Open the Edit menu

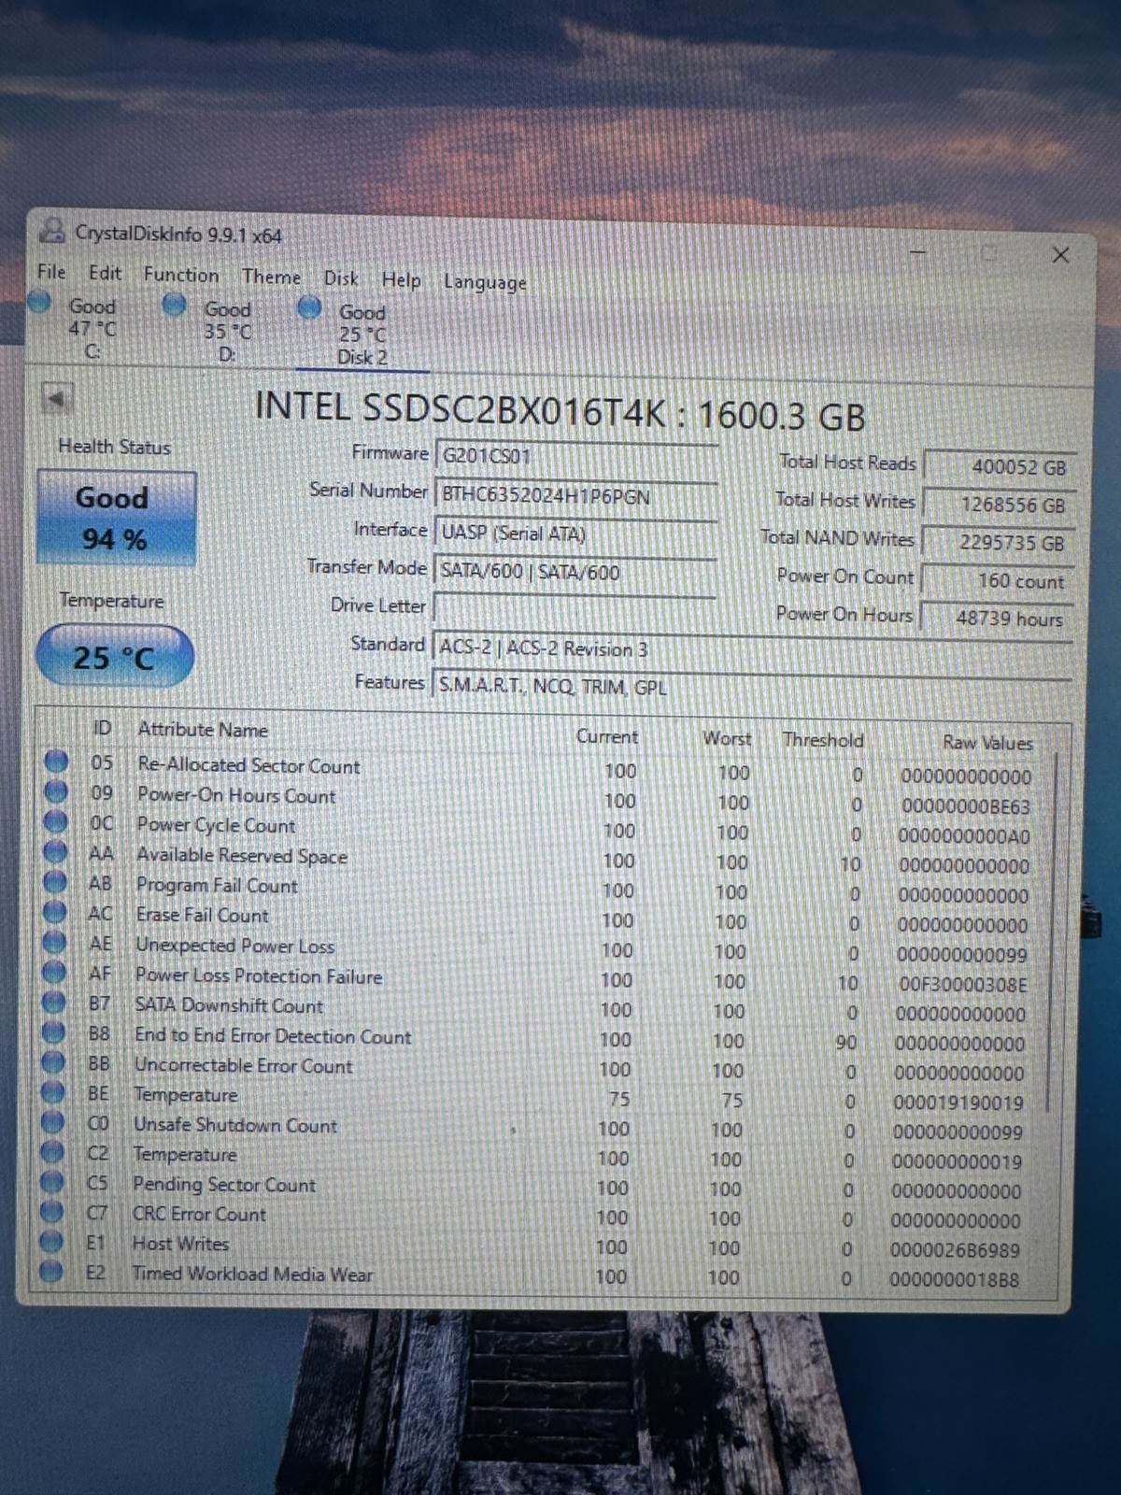click(x=105, y=273)
